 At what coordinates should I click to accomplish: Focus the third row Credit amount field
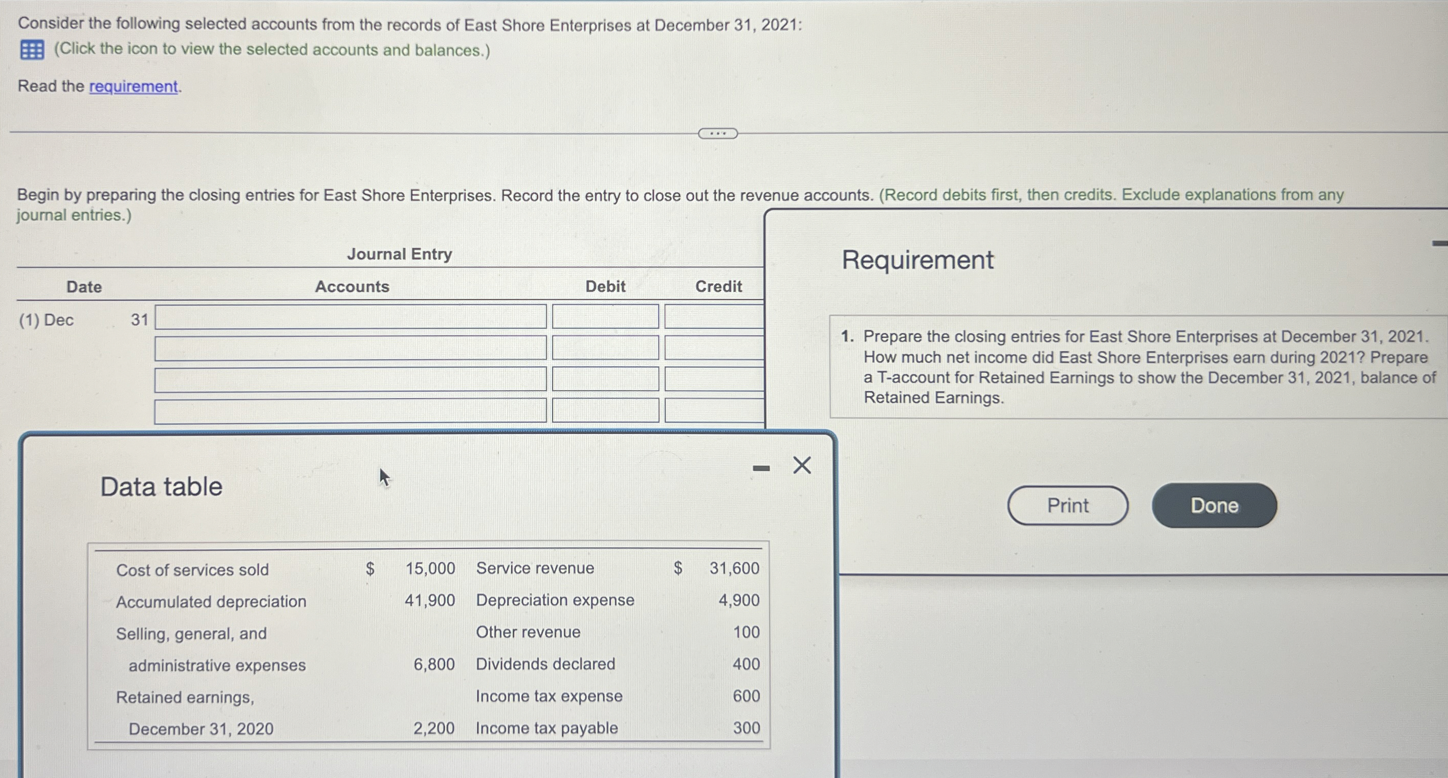pos(714,379)
